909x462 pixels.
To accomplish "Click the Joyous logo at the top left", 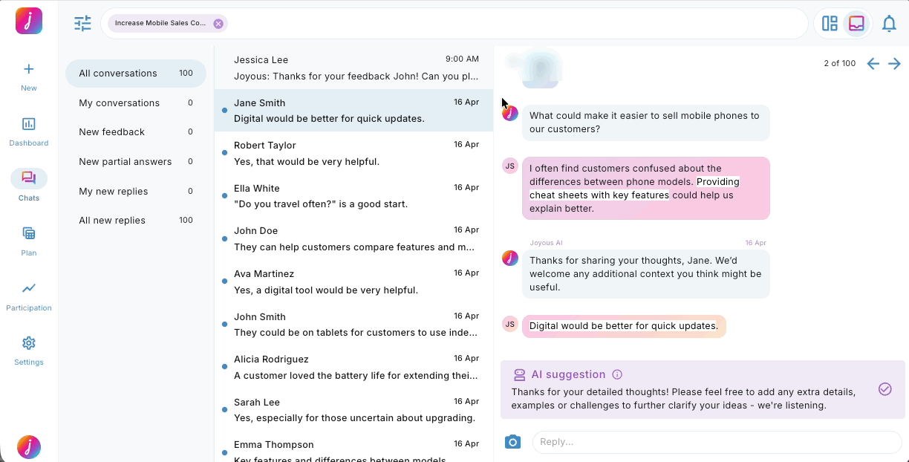I will (28, 20).
